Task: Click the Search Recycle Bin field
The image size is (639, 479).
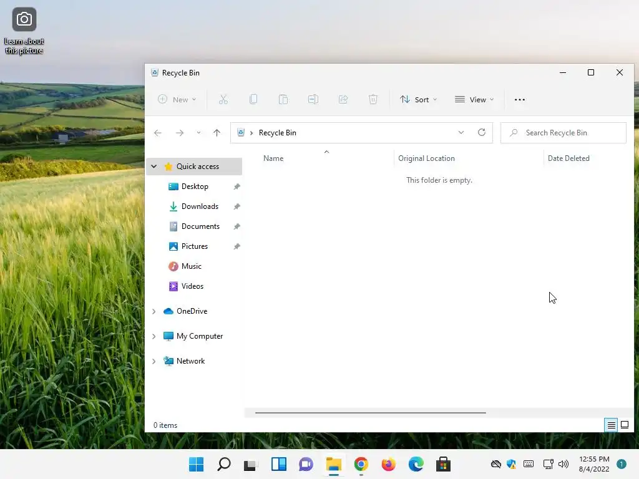Action: point(563,133)
